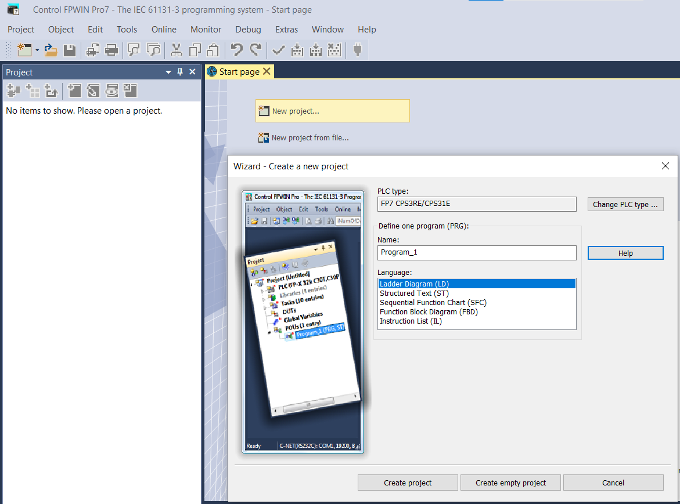
Task: Pin the Project panel with pushpin
Action: point(180,72)
